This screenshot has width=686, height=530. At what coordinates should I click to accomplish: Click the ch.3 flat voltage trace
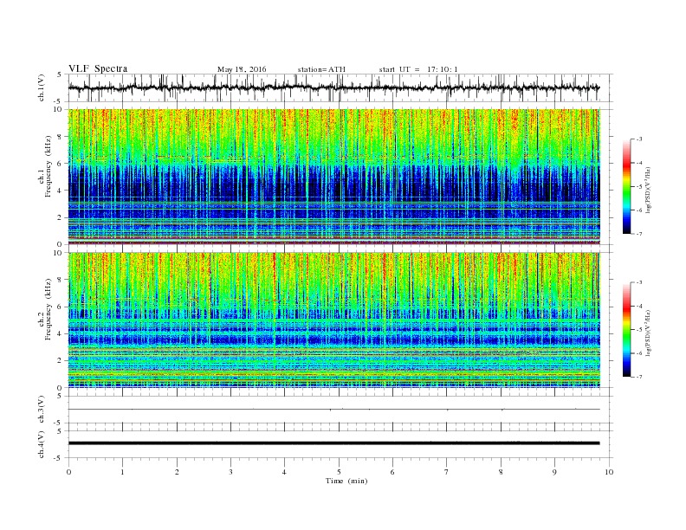point(333,410)
